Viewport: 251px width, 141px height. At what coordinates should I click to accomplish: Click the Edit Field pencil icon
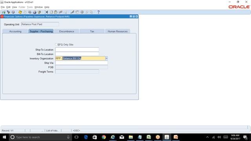(x=72, y=12)
